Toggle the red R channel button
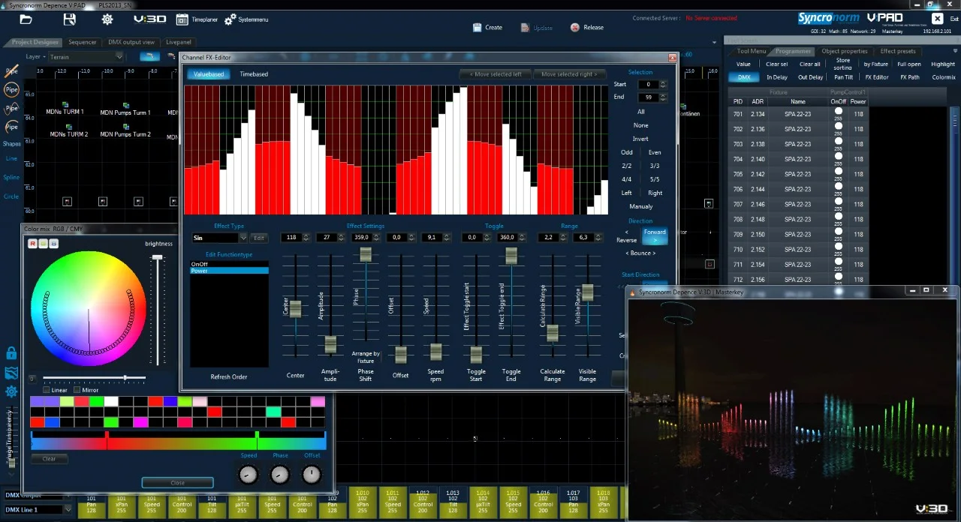This screenshot has height=522, width=961. (x=33, y=243)
